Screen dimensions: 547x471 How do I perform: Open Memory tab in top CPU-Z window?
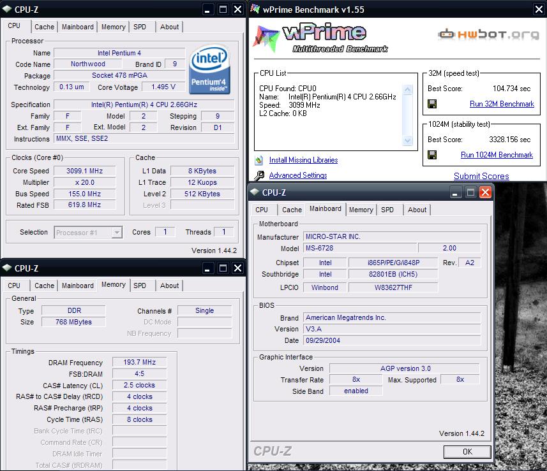tap(114, 27)
